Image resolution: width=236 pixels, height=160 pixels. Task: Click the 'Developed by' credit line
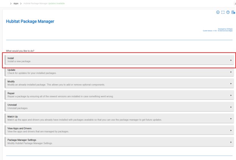click(225, 29)
